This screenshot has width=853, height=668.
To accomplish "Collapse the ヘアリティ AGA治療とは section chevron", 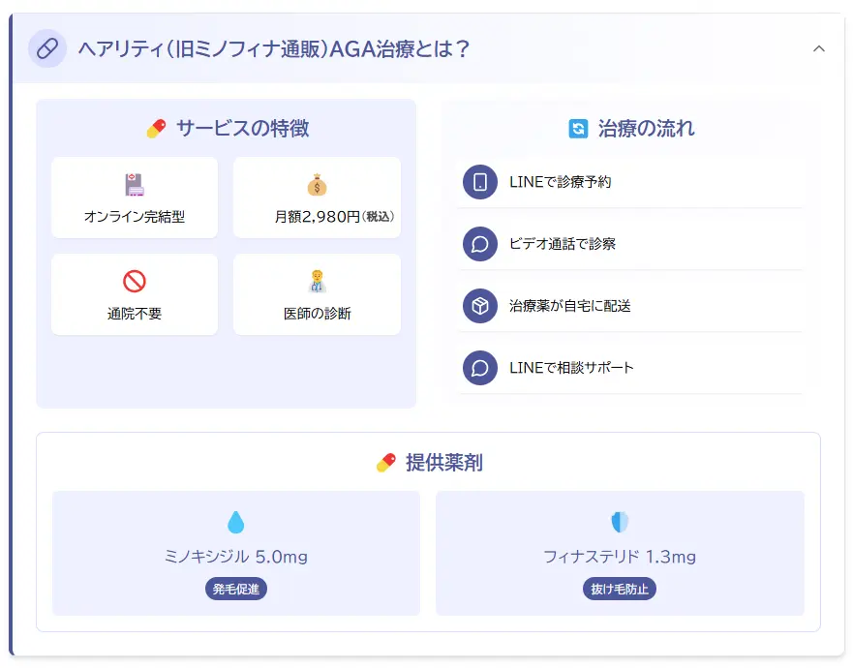I will click(x=819, y=49).
